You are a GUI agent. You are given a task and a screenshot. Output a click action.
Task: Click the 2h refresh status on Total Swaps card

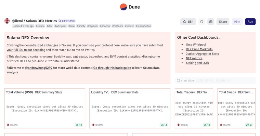tap(249, 125)
